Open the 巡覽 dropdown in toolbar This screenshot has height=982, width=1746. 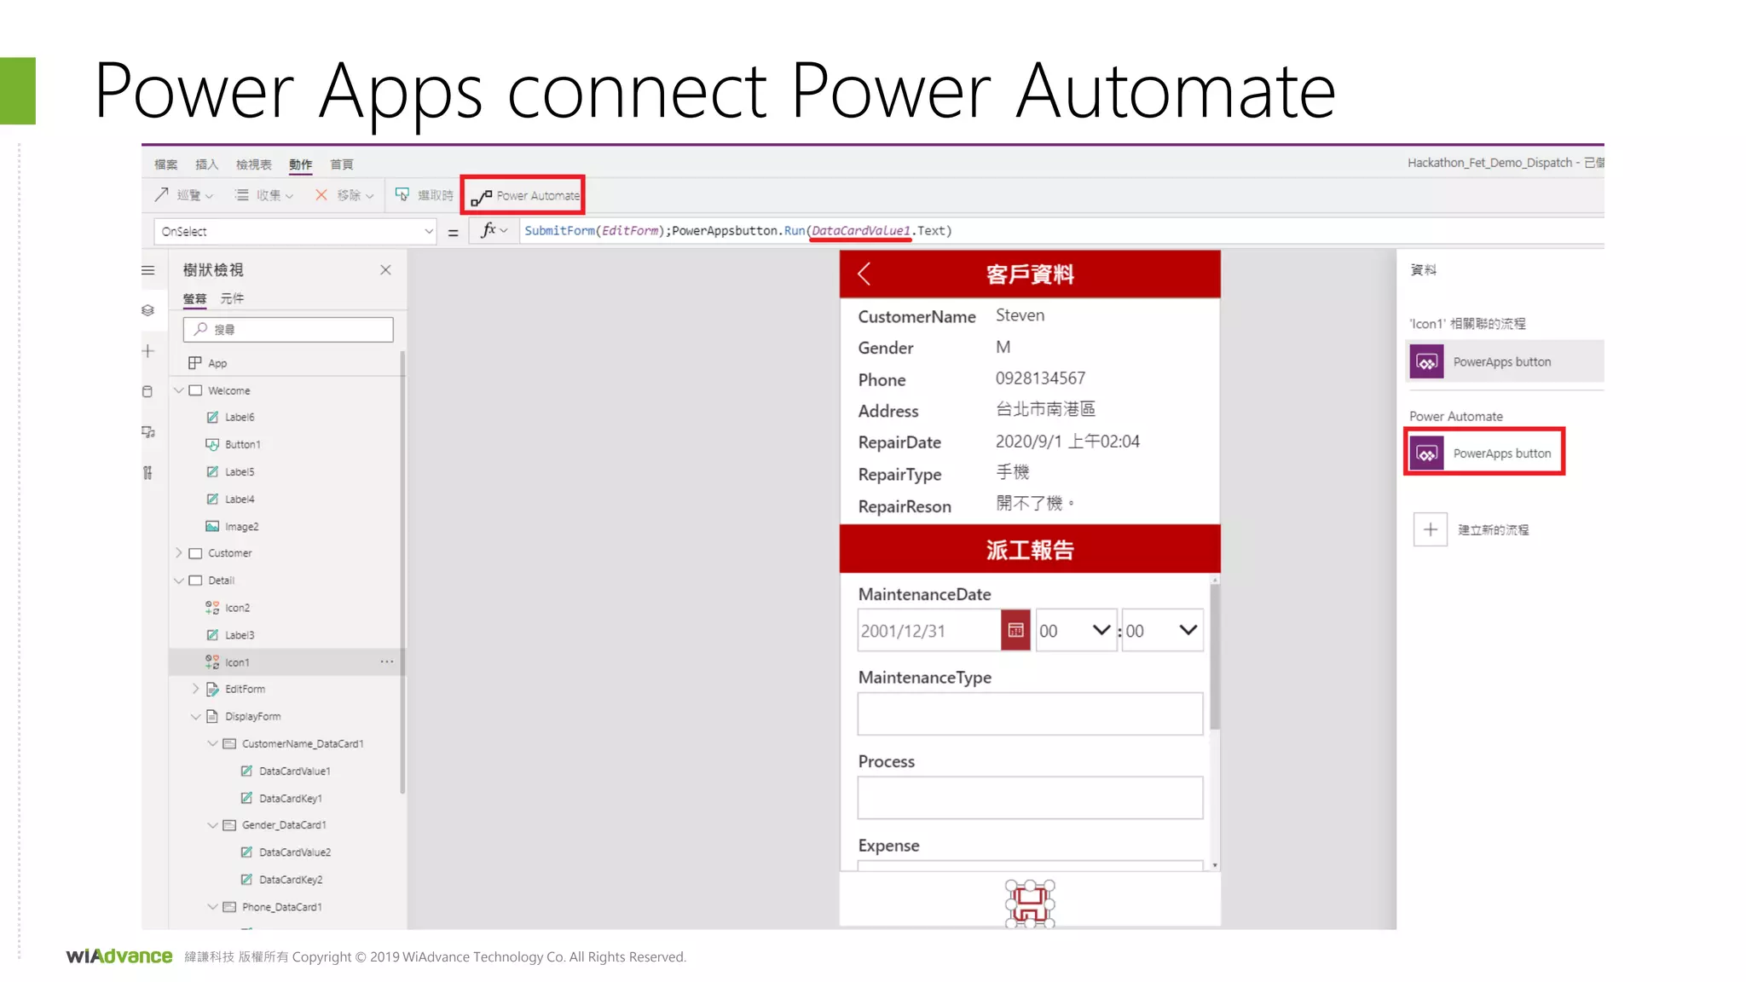point(183,195)
